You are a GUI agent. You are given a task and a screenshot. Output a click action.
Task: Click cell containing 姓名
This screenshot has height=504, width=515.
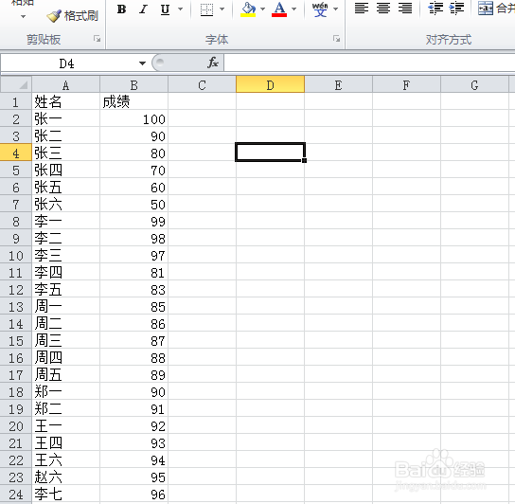coord(65,101)
